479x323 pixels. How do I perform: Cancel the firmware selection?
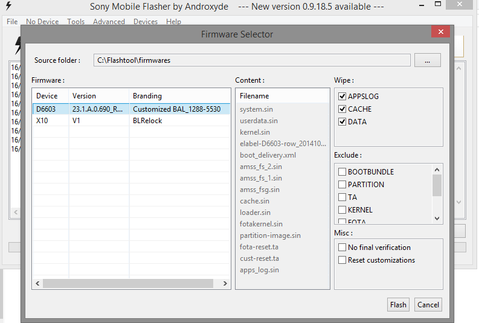(x=428, y=305)
